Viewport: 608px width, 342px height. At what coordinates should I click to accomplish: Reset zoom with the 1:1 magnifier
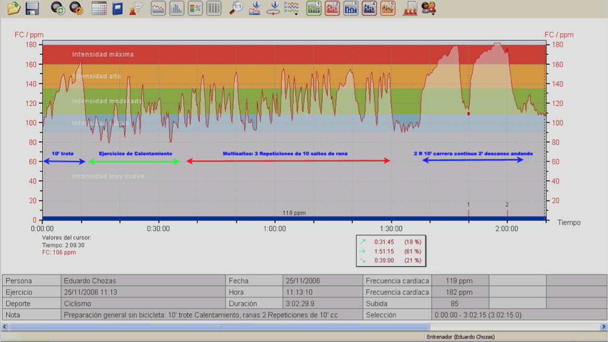(236, 8)
